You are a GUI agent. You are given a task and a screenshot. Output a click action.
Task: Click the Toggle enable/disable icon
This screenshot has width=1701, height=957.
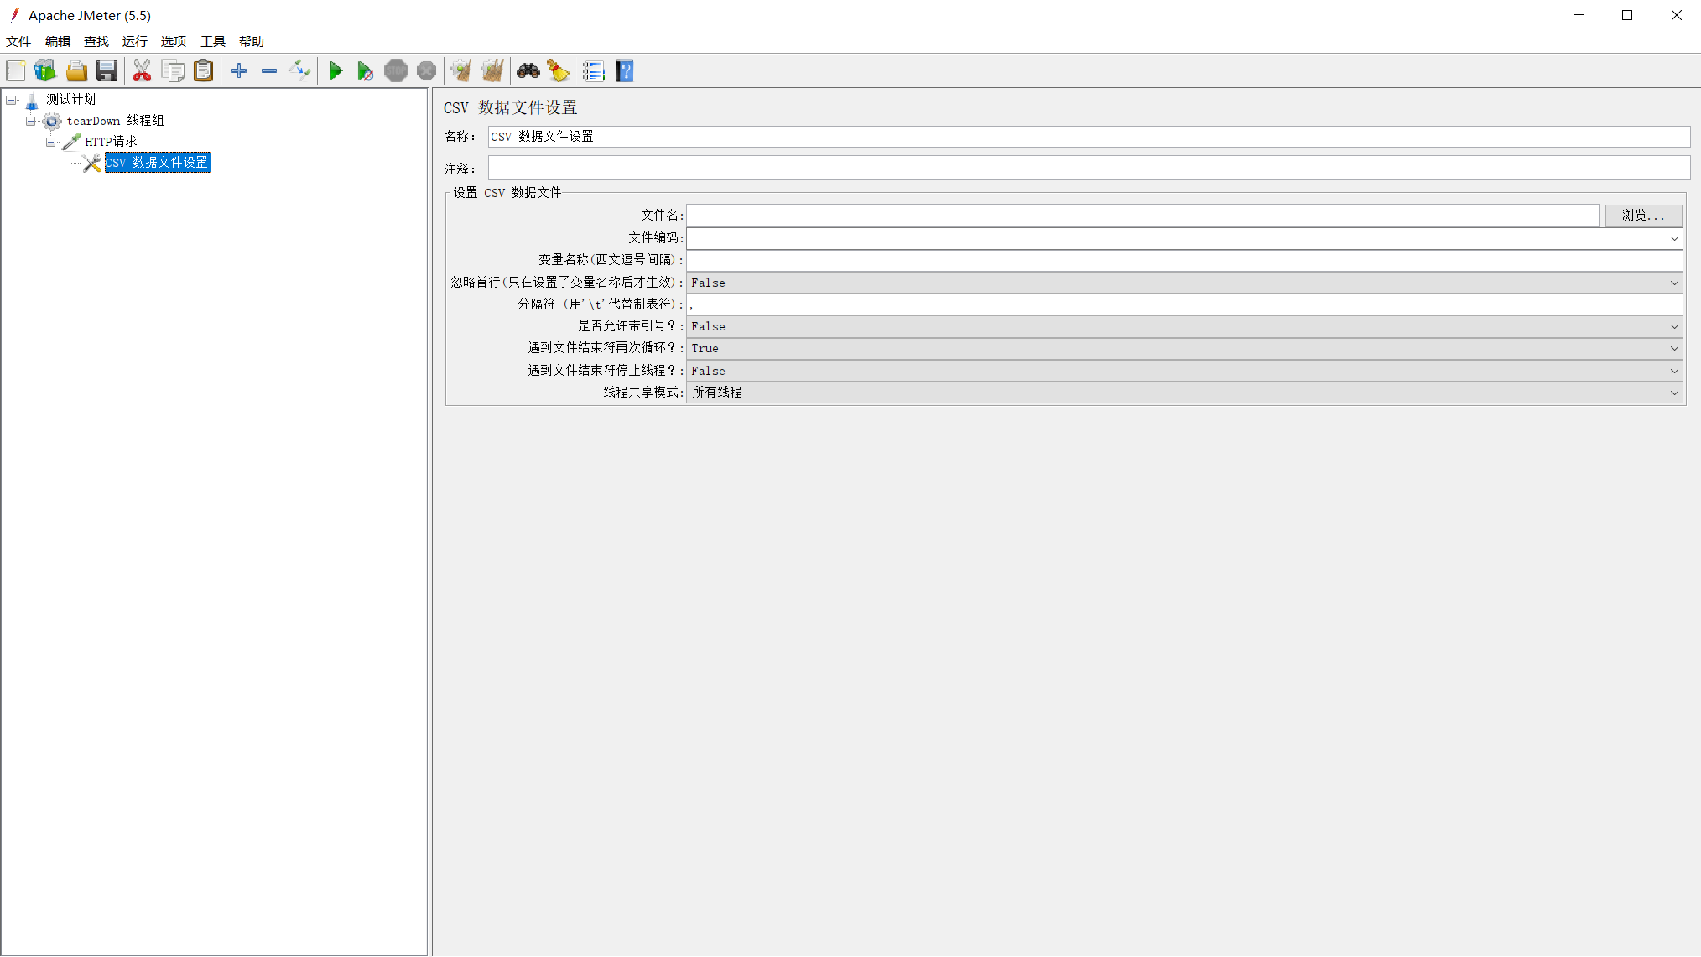coord(299,71)
